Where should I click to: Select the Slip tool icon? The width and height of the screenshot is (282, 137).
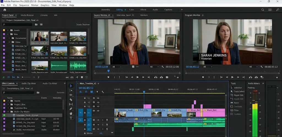click(71, 104)
